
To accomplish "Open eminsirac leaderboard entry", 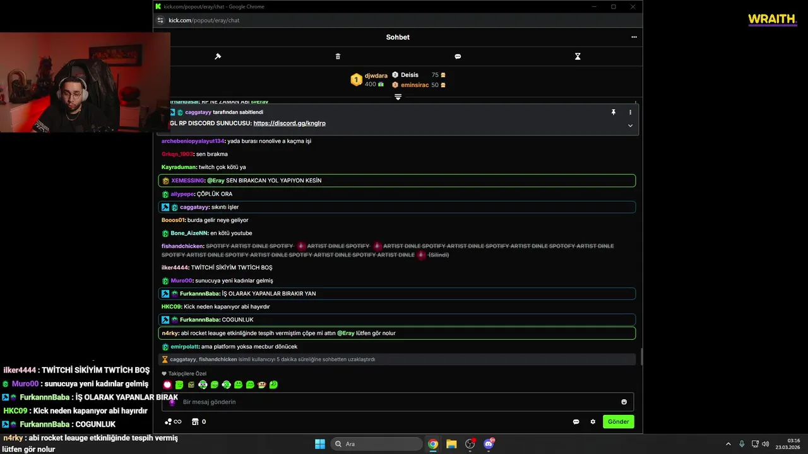I will (x=414, y=85).
